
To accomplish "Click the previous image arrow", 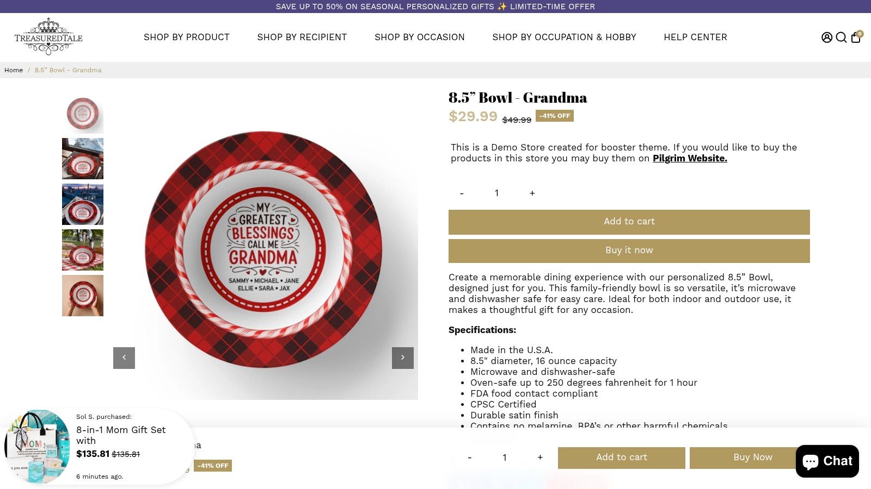I will pyautogui.click(x=124, y=358).
